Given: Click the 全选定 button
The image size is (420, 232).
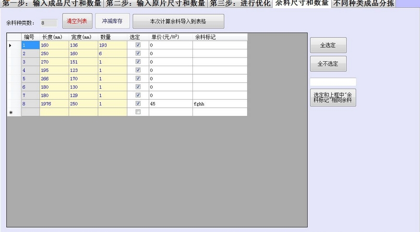Looking at the screenshot, I should (328, 45).
